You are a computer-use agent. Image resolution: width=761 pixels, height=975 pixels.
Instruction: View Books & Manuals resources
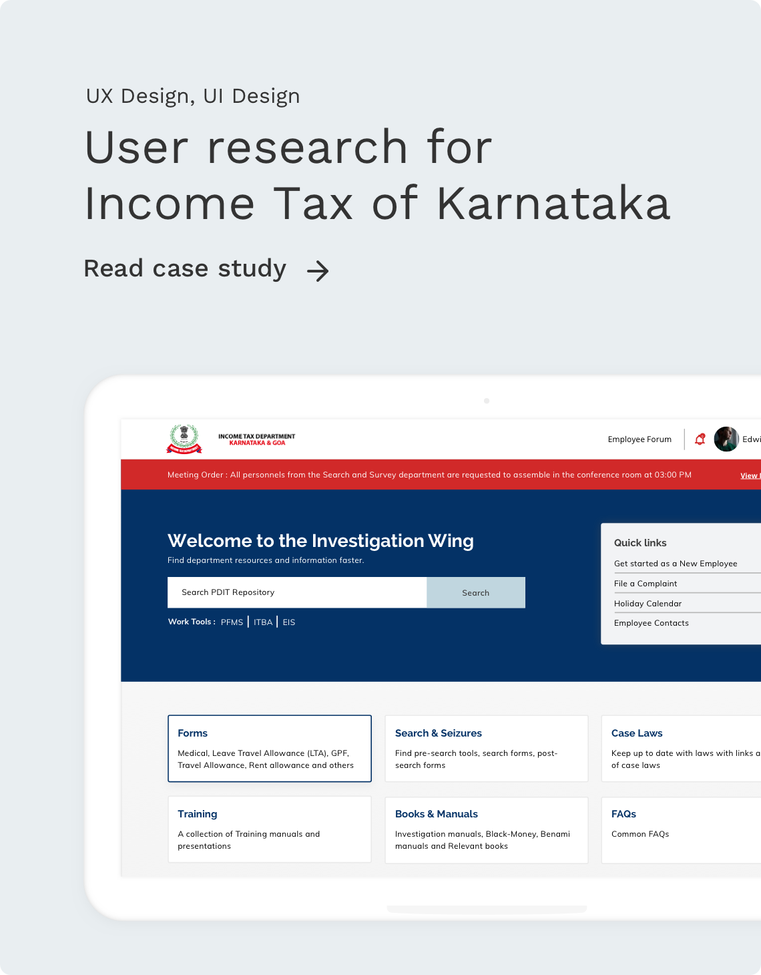[486, 829]
